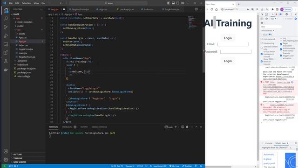Open the Run and Debug view
This screenshot has width=298, height=168.
[x=6, y=35]
